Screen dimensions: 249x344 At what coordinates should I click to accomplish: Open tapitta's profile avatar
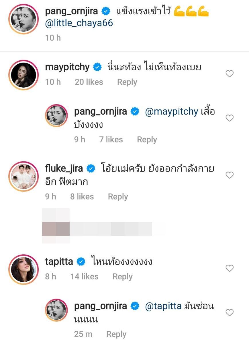point(23,269)
